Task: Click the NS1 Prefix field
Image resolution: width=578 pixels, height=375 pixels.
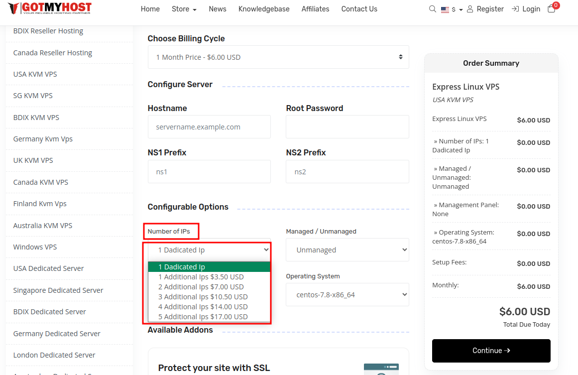Action: [209, 172]
